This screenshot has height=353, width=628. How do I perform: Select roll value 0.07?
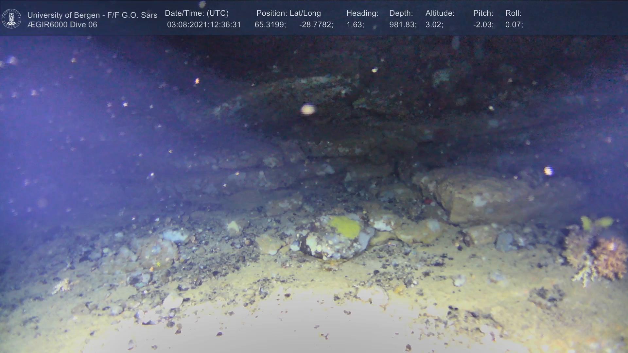click(x=514, y=25)
